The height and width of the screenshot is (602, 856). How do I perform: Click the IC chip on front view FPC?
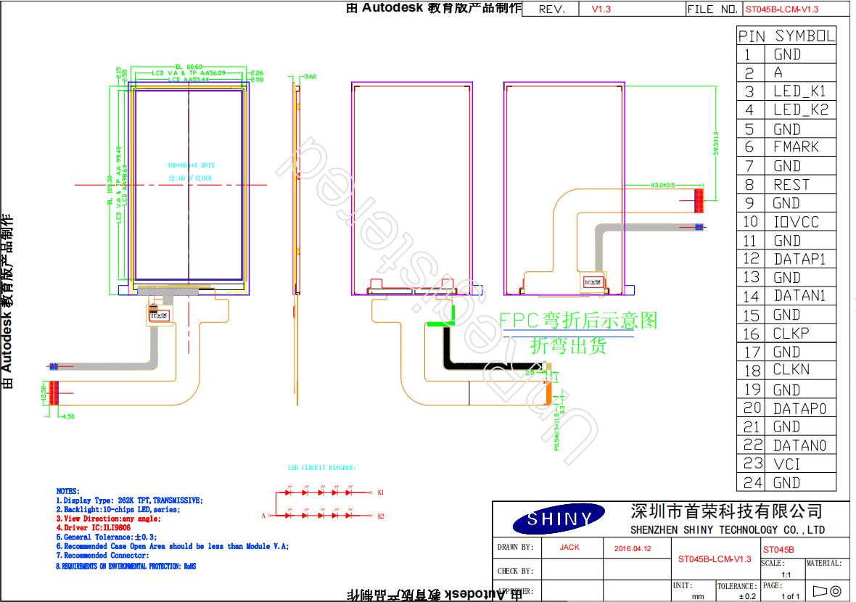[158, 316]
